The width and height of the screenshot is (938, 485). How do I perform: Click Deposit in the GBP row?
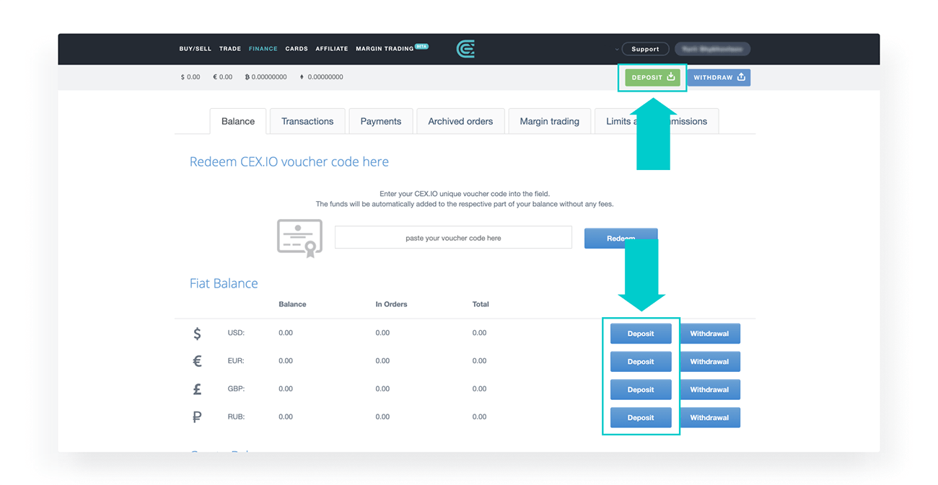[x=641, y=390]
